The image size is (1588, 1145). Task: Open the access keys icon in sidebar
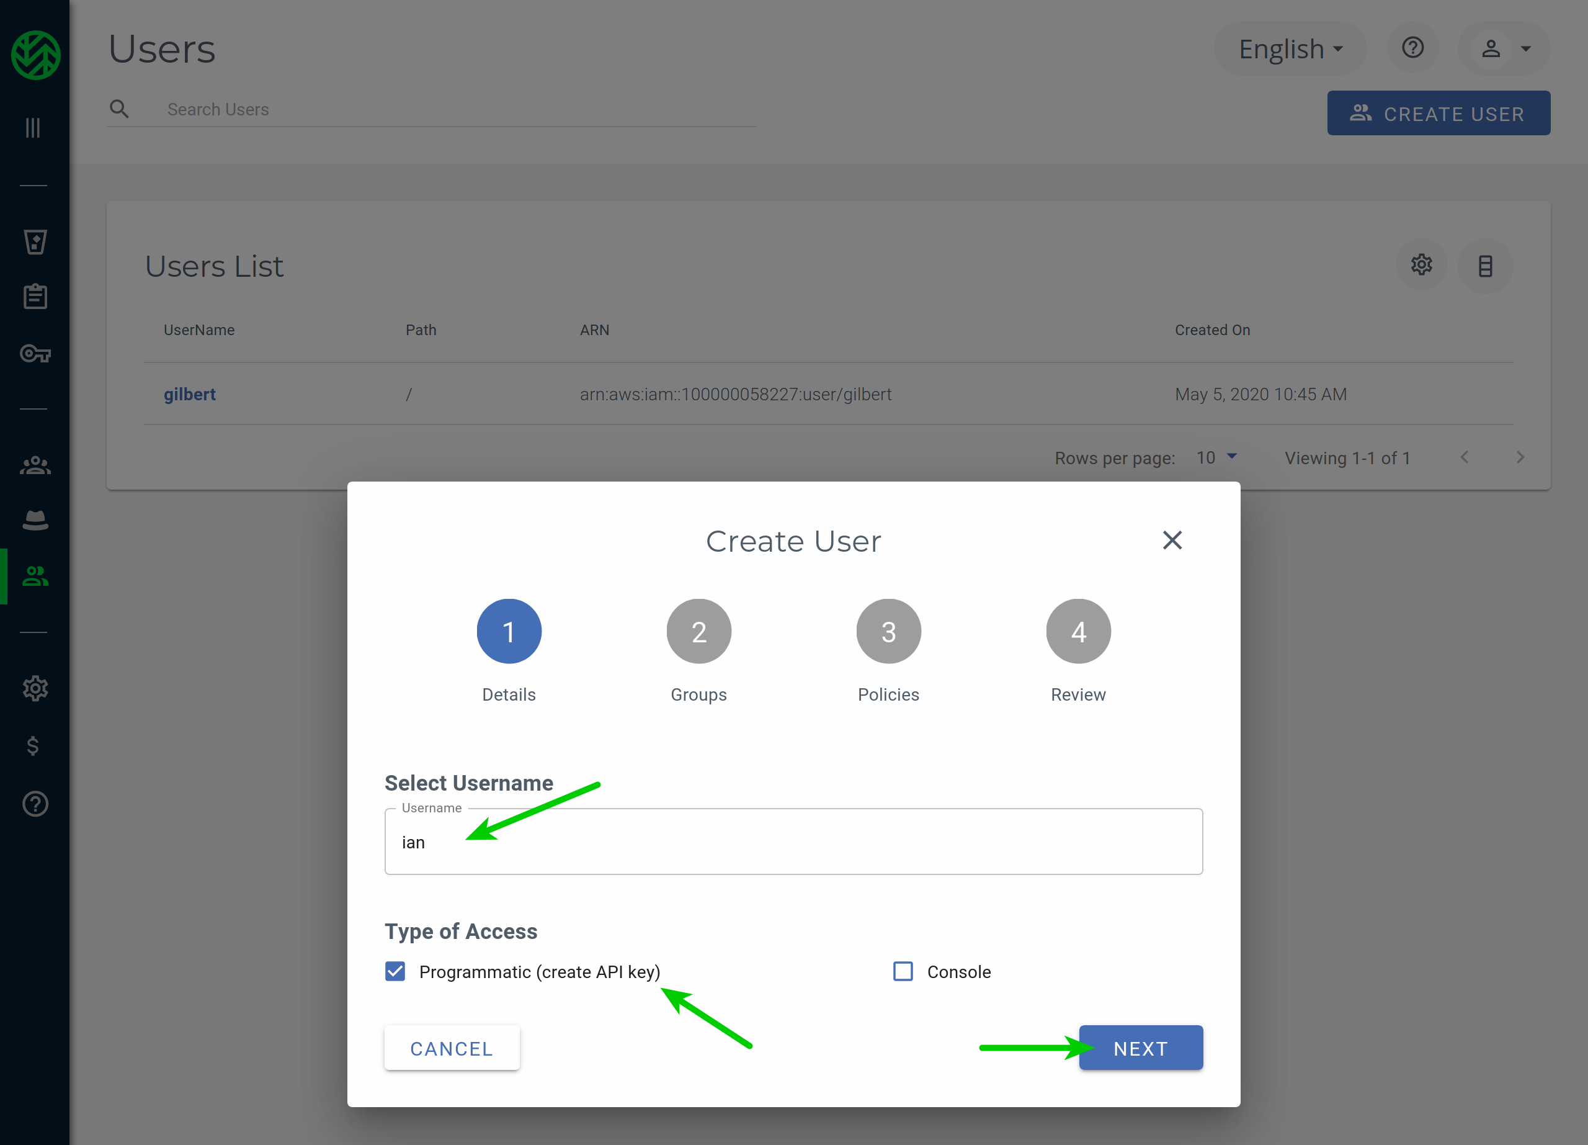[34, 354]
